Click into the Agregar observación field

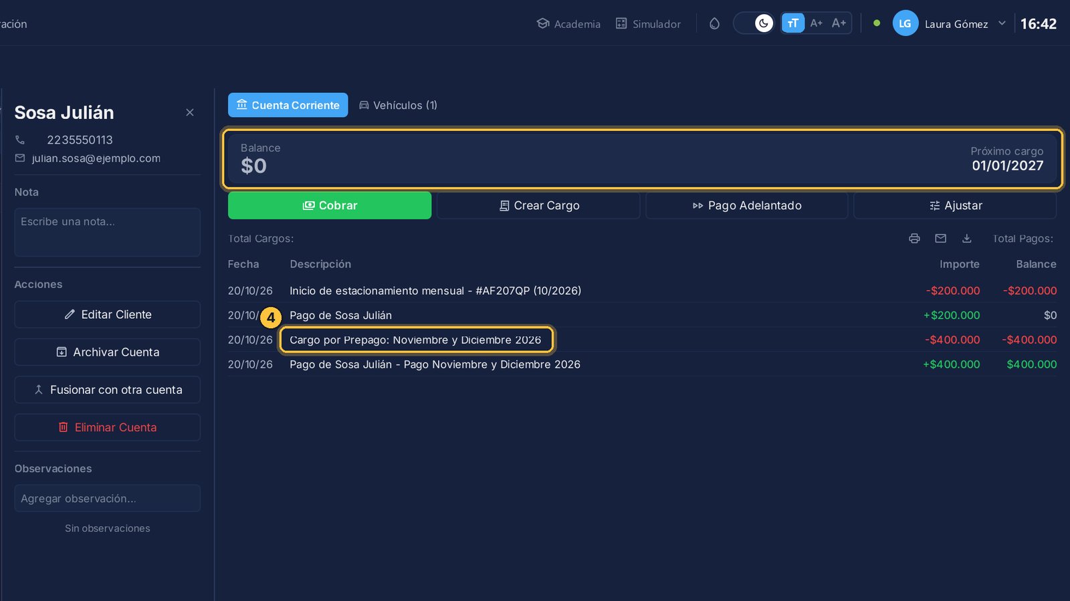point(108,498)
